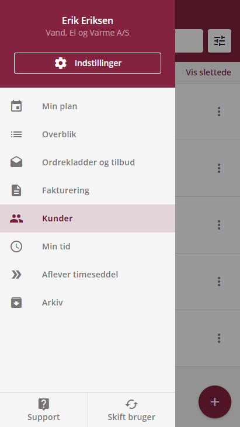Select the Overblik list icon
This screenshot has height=427, width=240.
16,134
